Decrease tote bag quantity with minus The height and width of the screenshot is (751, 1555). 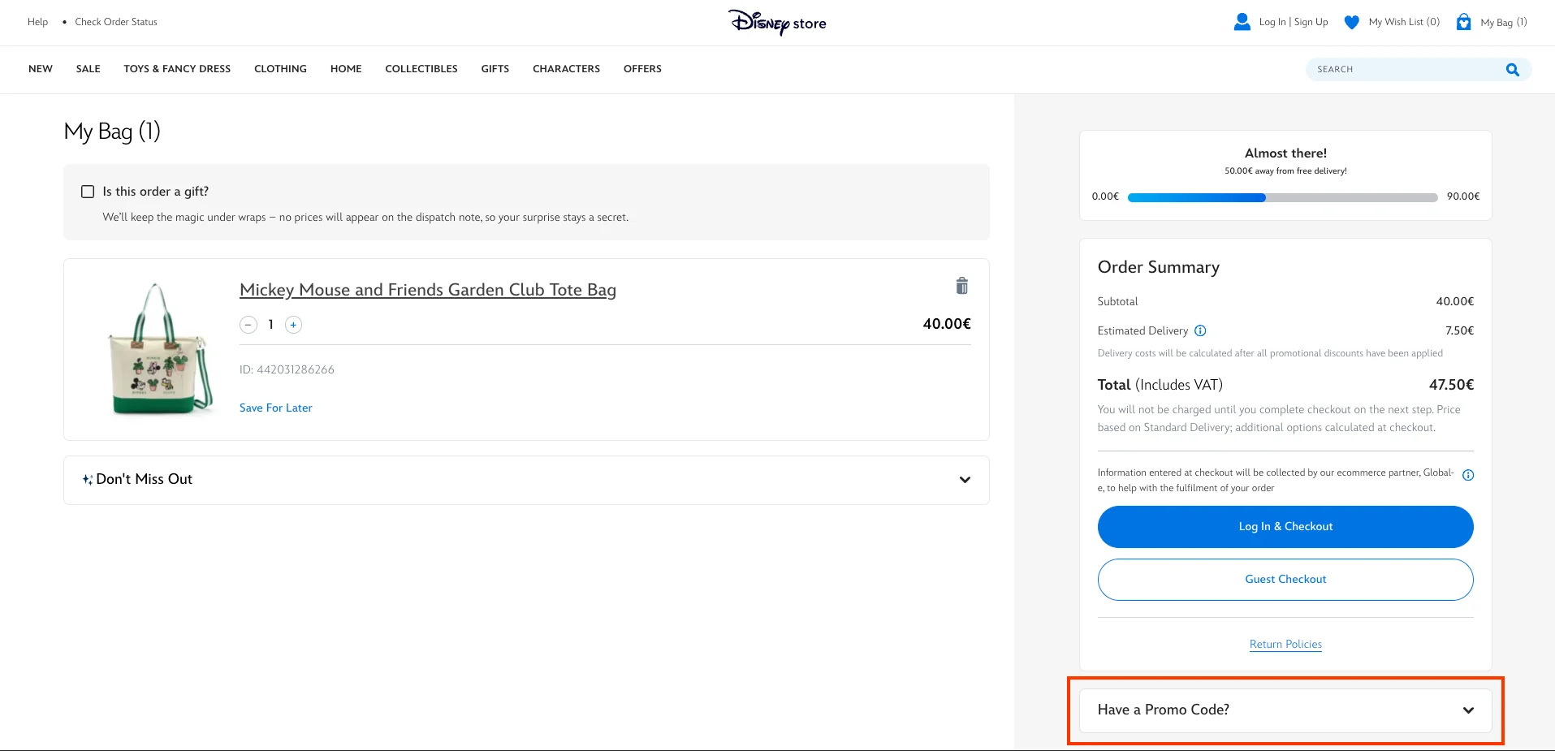click(x=248, y=325)
